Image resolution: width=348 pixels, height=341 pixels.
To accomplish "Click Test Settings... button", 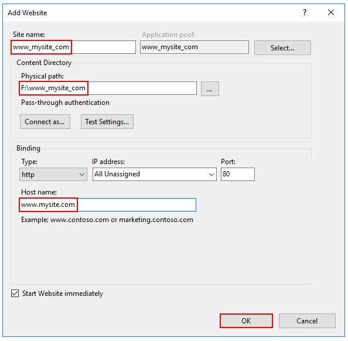I will pyautogui.click(x=107, y=122).
